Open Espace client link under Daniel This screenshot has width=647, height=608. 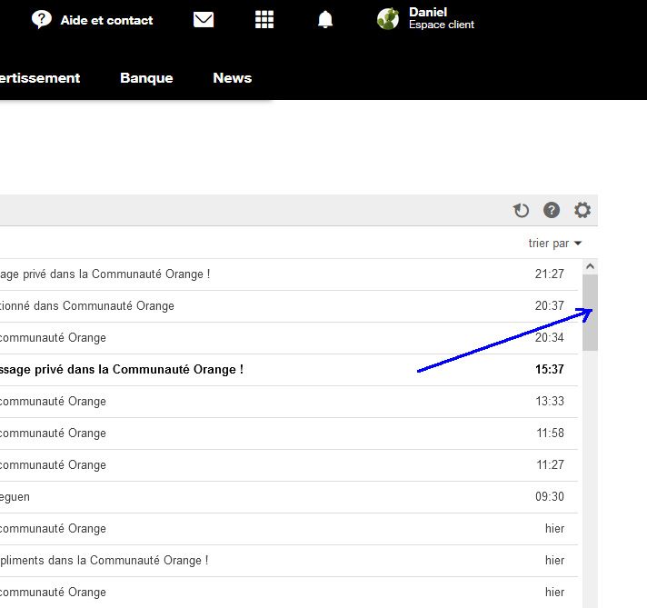point(442,25)
